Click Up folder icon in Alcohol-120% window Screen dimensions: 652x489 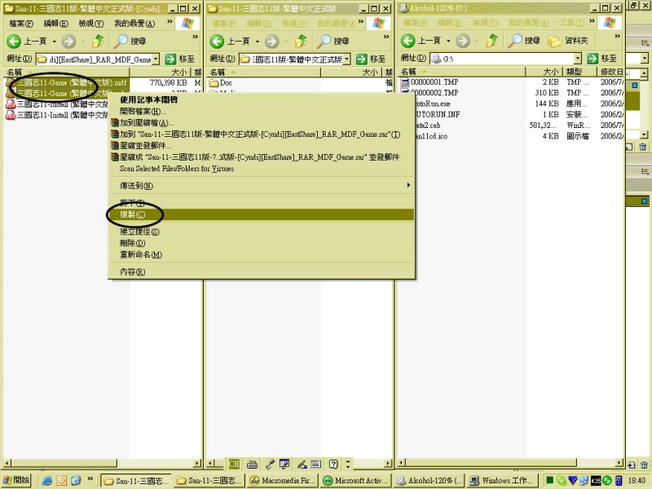pos(492,40)
